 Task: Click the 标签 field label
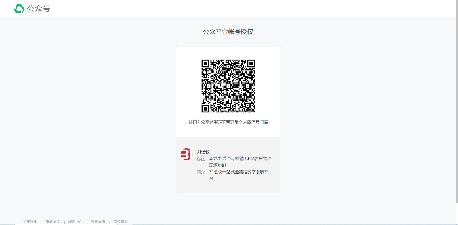click(201, 158)
